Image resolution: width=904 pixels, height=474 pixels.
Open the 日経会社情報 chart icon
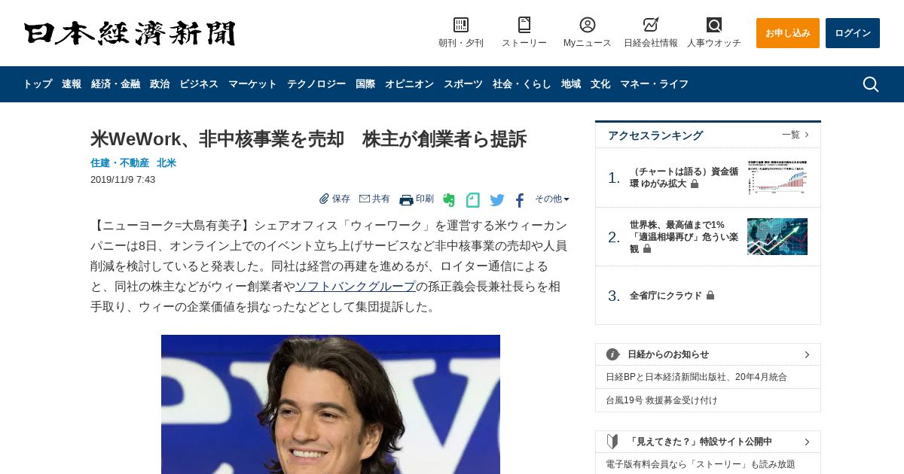(651, 25)
